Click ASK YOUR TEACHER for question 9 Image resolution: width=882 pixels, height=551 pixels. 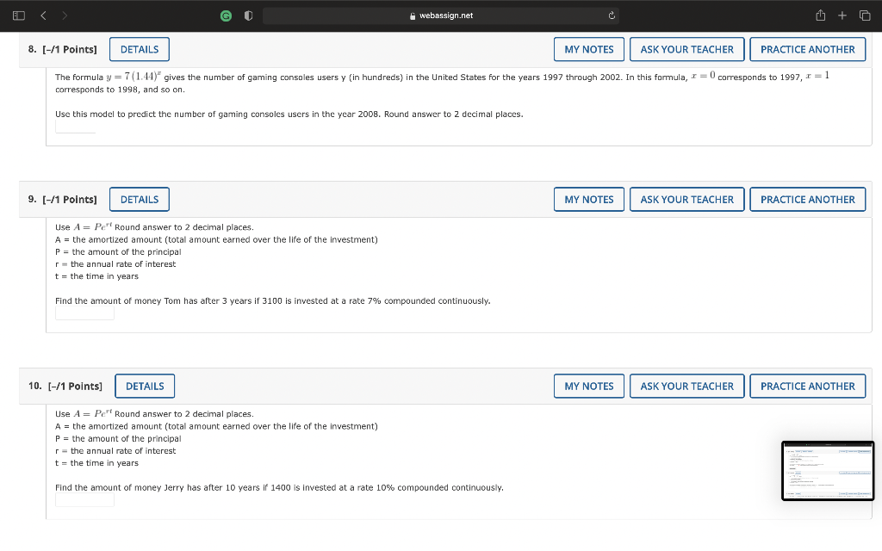(x=686, y=199)
